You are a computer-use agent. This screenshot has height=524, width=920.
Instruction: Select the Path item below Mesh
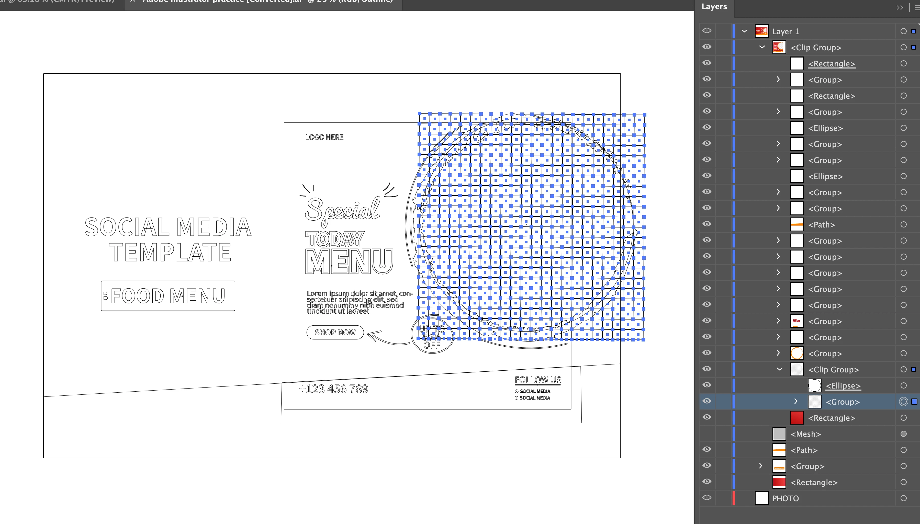pos(804,450)
